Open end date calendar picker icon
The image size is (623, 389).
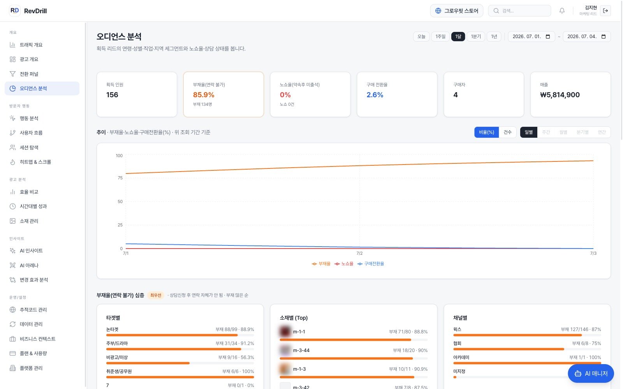pos(604,37)
